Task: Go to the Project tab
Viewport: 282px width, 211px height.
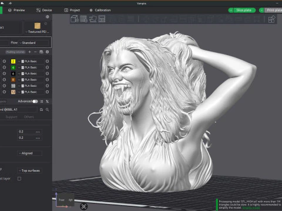Action: click(72, 10)
